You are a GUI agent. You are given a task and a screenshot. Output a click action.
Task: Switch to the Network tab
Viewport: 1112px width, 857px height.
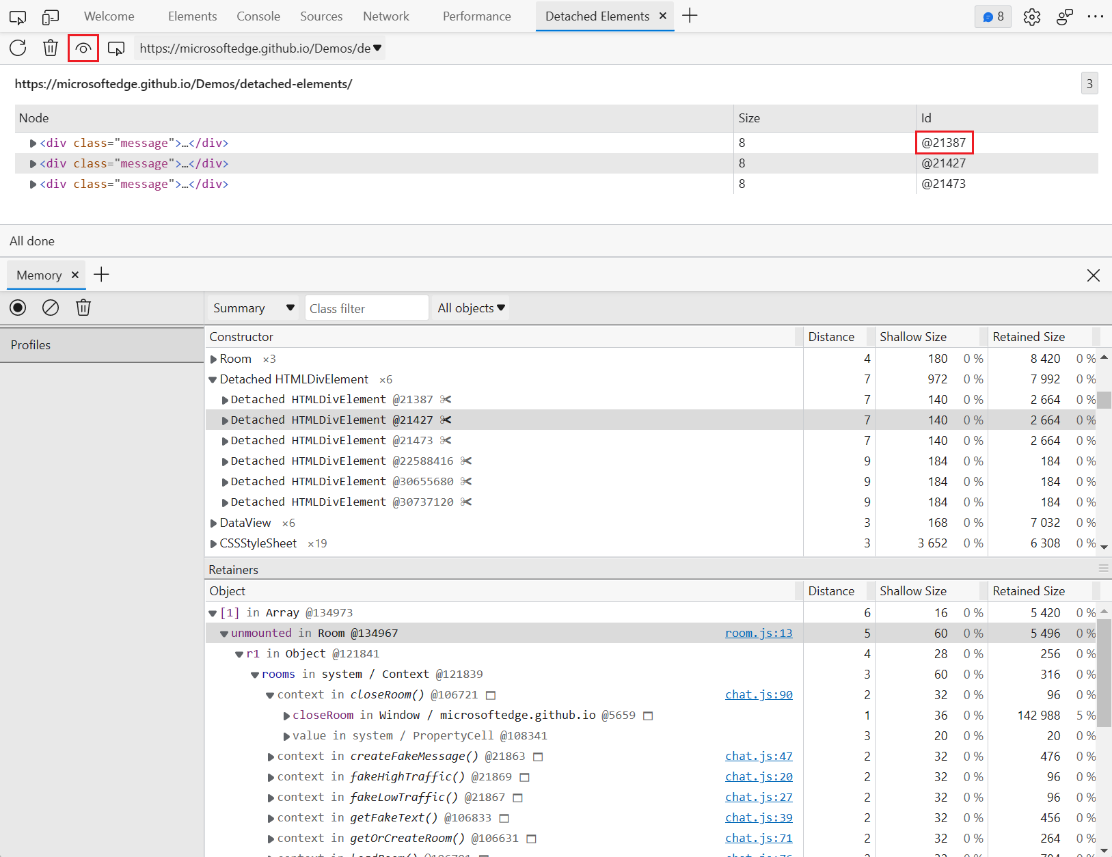point(386,16)
